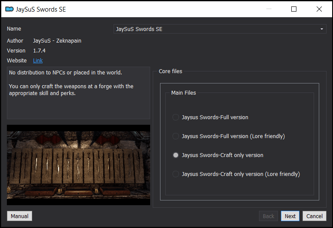Open the Name dropdown list
The width and height of the screenshot is (333, 228).
pos(220,29)
